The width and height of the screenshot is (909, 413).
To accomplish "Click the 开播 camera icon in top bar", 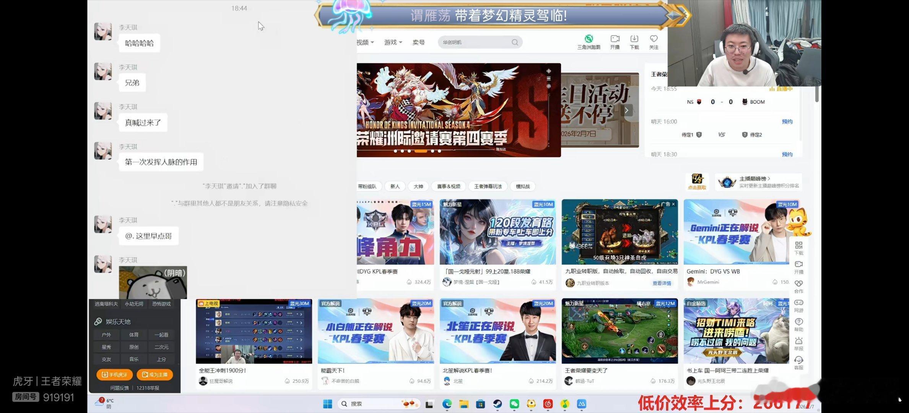I will tap(615, 39).
